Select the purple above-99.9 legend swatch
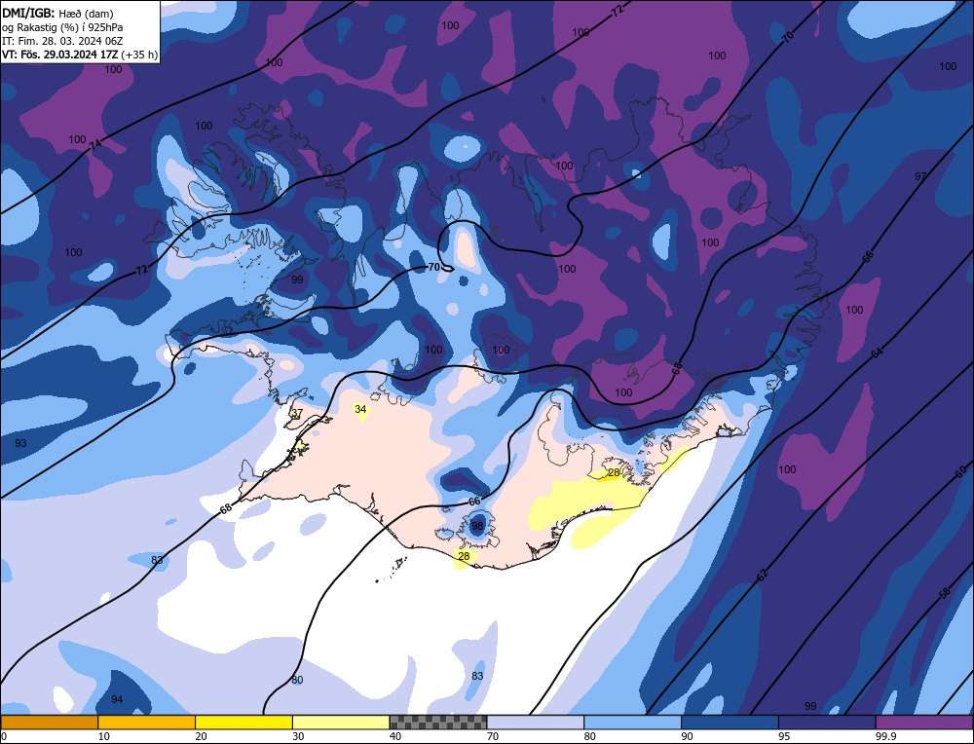Viewport: 974px width, 744px height. (924, 722)
